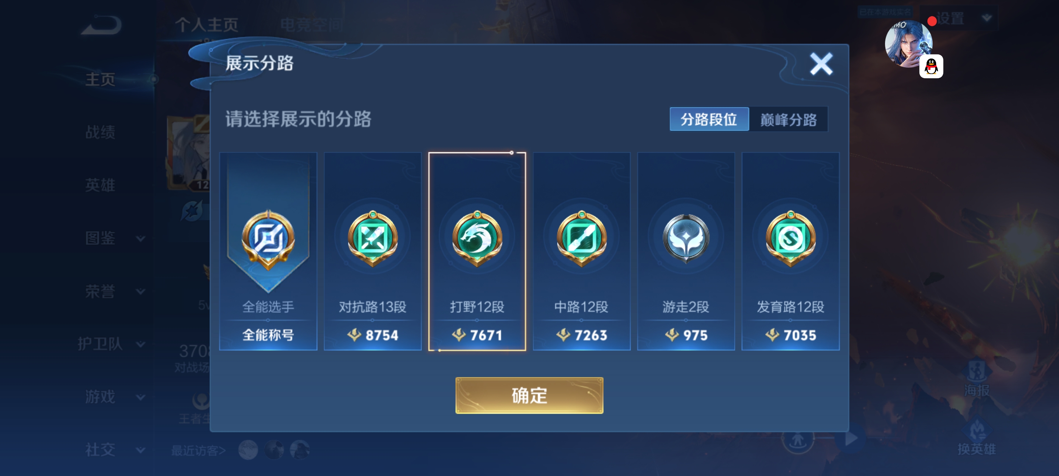1059x476 pixels.
Task: Expand the 图鉴 sidebar chevron
Action: point(141,239)
